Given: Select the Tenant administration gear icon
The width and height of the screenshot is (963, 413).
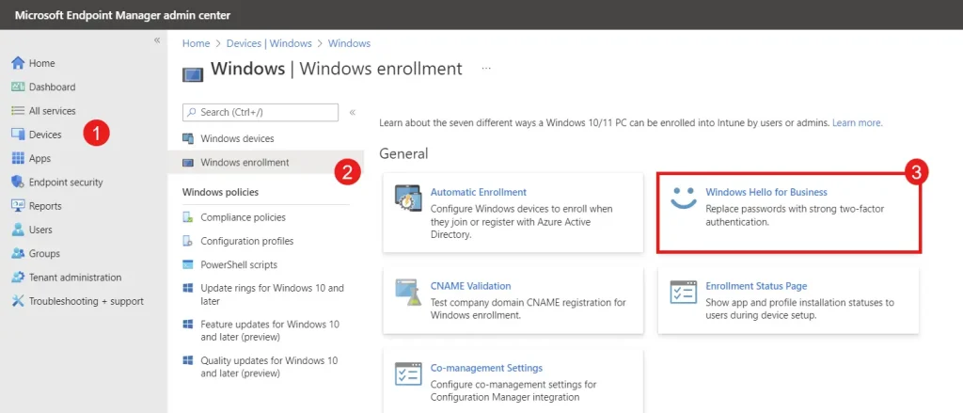Looking at the screenshot, I should point(18,278).
